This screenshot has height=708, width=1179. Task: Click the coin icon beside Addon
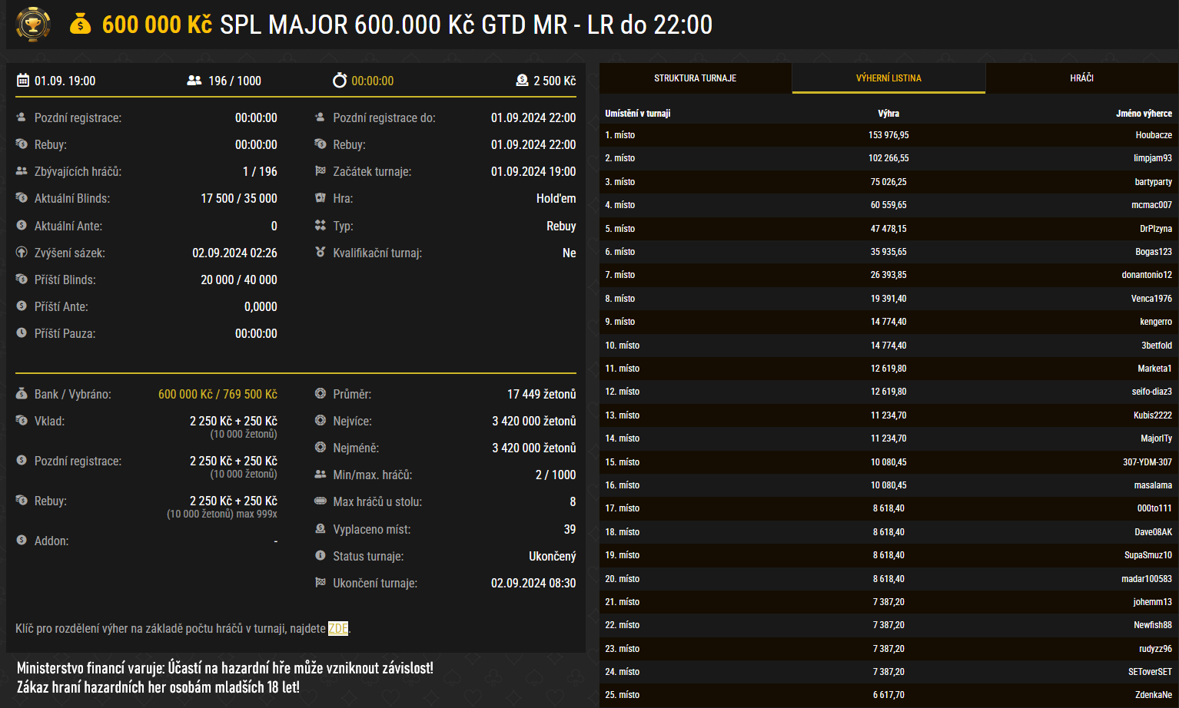pos(22,541)
